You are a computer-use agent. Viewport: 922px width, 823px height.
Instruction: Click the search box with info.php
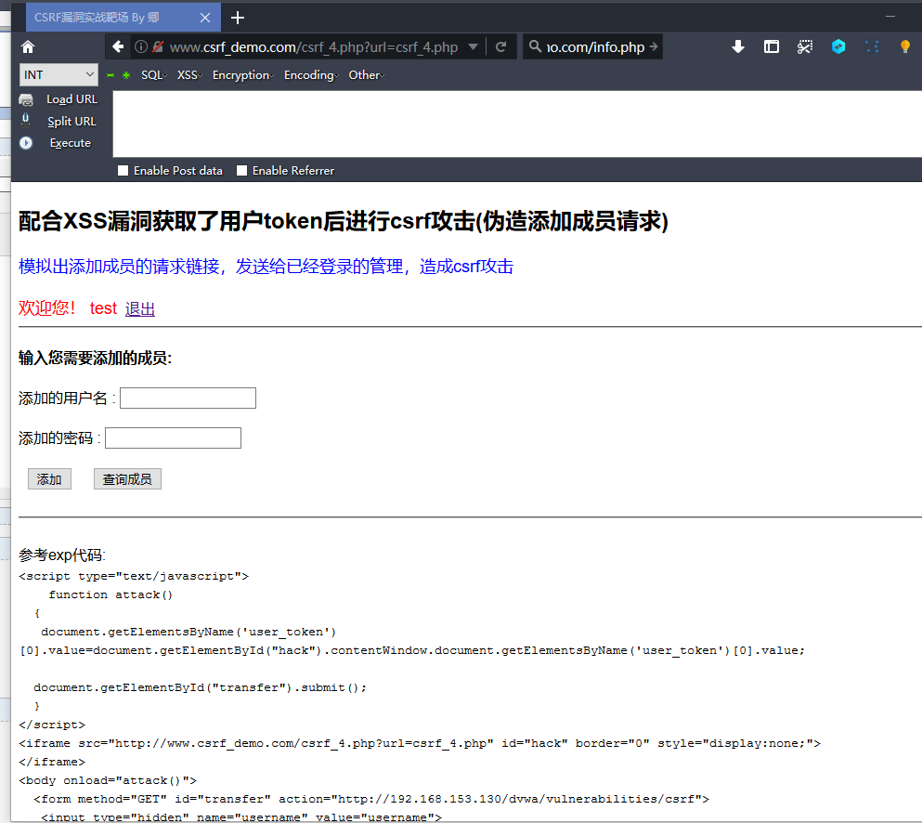[595, 47]
